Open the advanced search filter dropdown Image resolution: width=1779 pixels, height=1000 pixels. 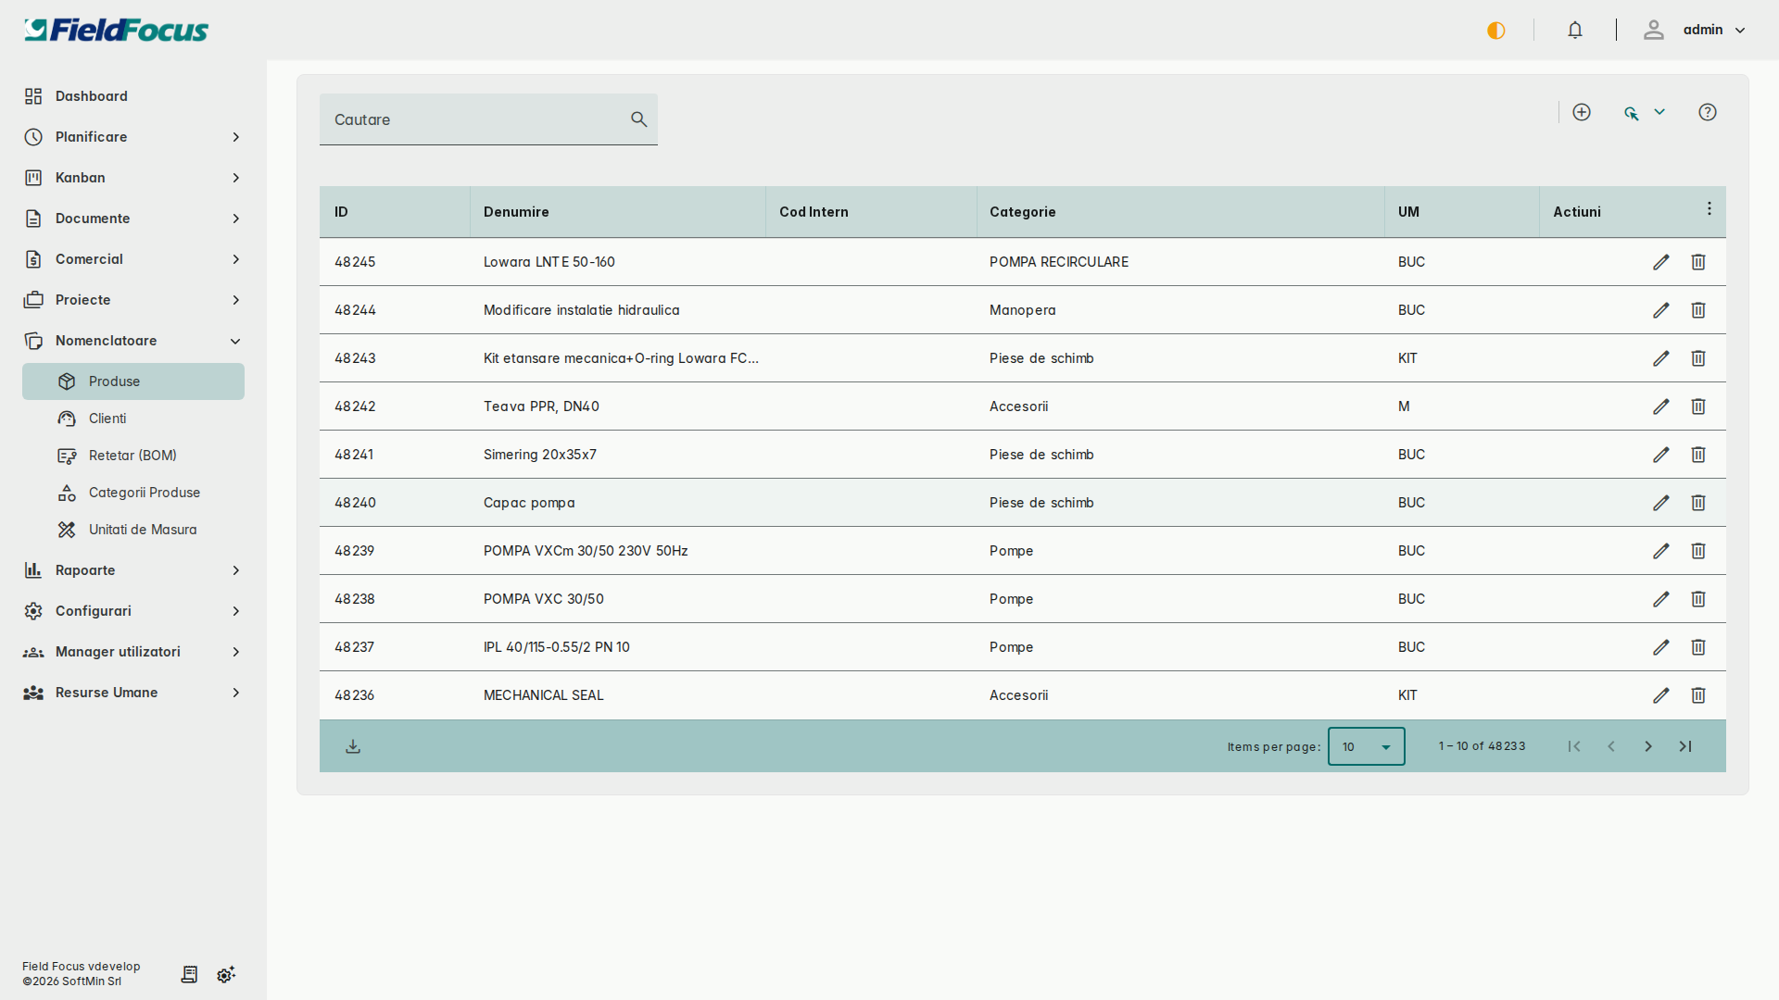point(1645,112)
